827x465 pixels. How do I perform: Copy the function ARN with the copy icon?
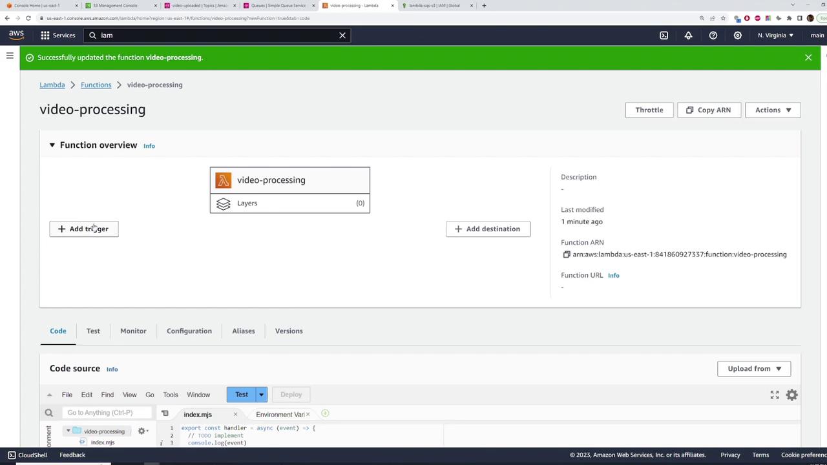[x=567, y=254]
